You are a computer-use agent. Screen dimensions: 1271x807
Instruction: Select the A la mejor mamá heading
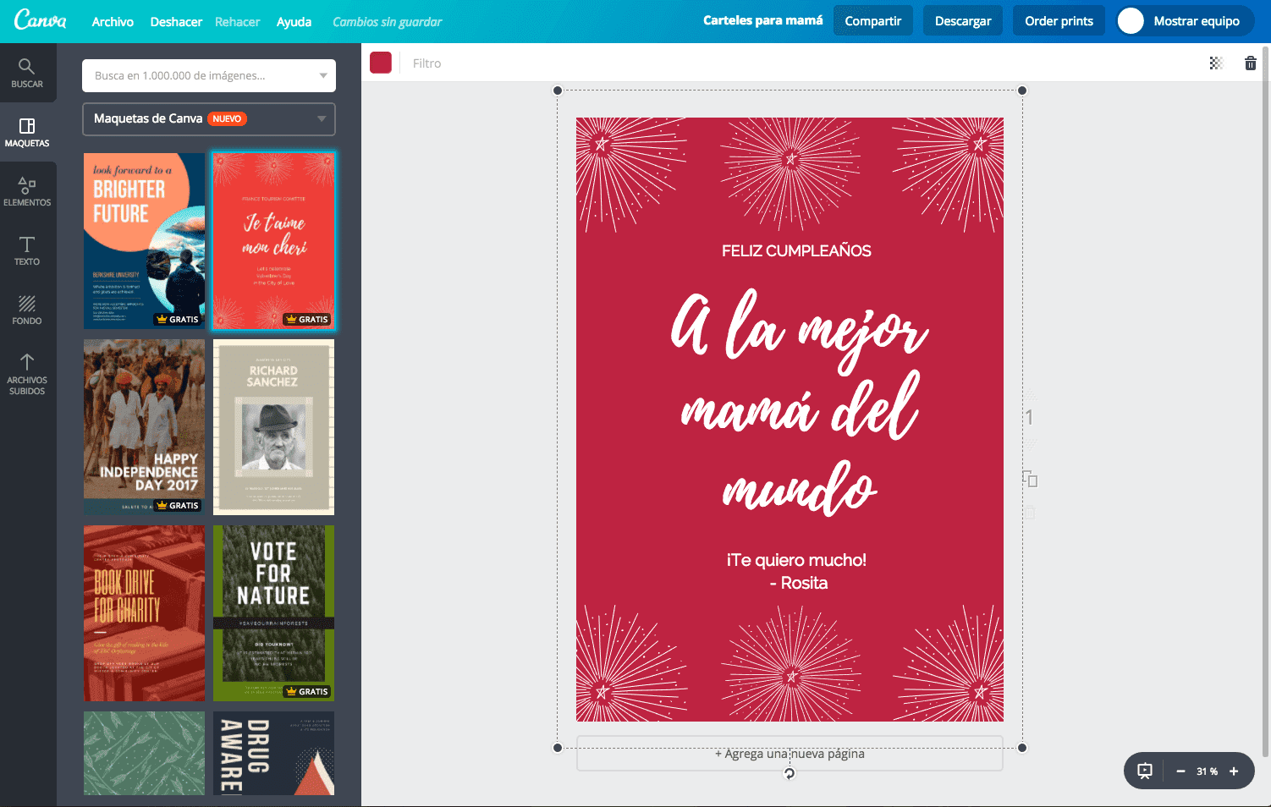click(798, 401)
